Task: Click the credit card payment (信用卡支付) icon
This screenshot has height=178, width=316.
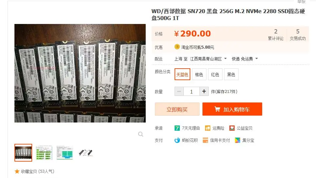Action: [205, 140]
